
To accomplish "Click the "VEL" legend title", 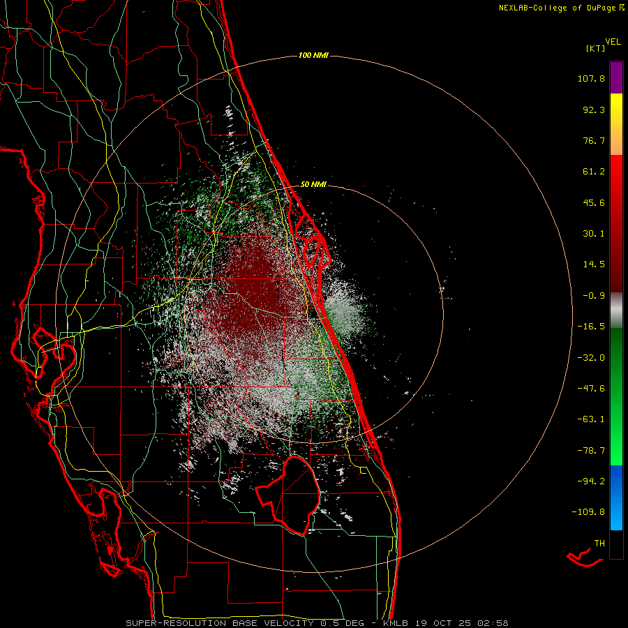I will pos(613,42).
